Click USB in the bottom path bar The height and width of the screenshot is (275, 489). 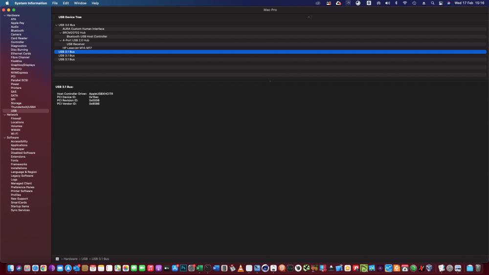pyautogui.click(x=85, y=259)
